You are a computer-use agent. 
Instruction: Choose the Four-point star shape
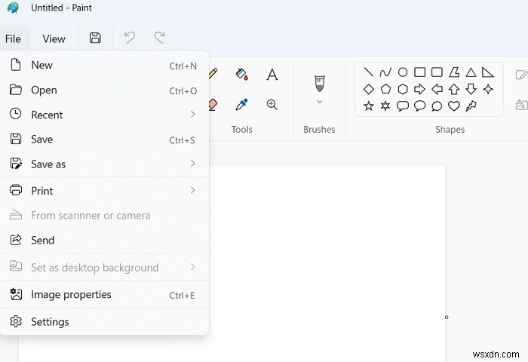tap(488, 89)
